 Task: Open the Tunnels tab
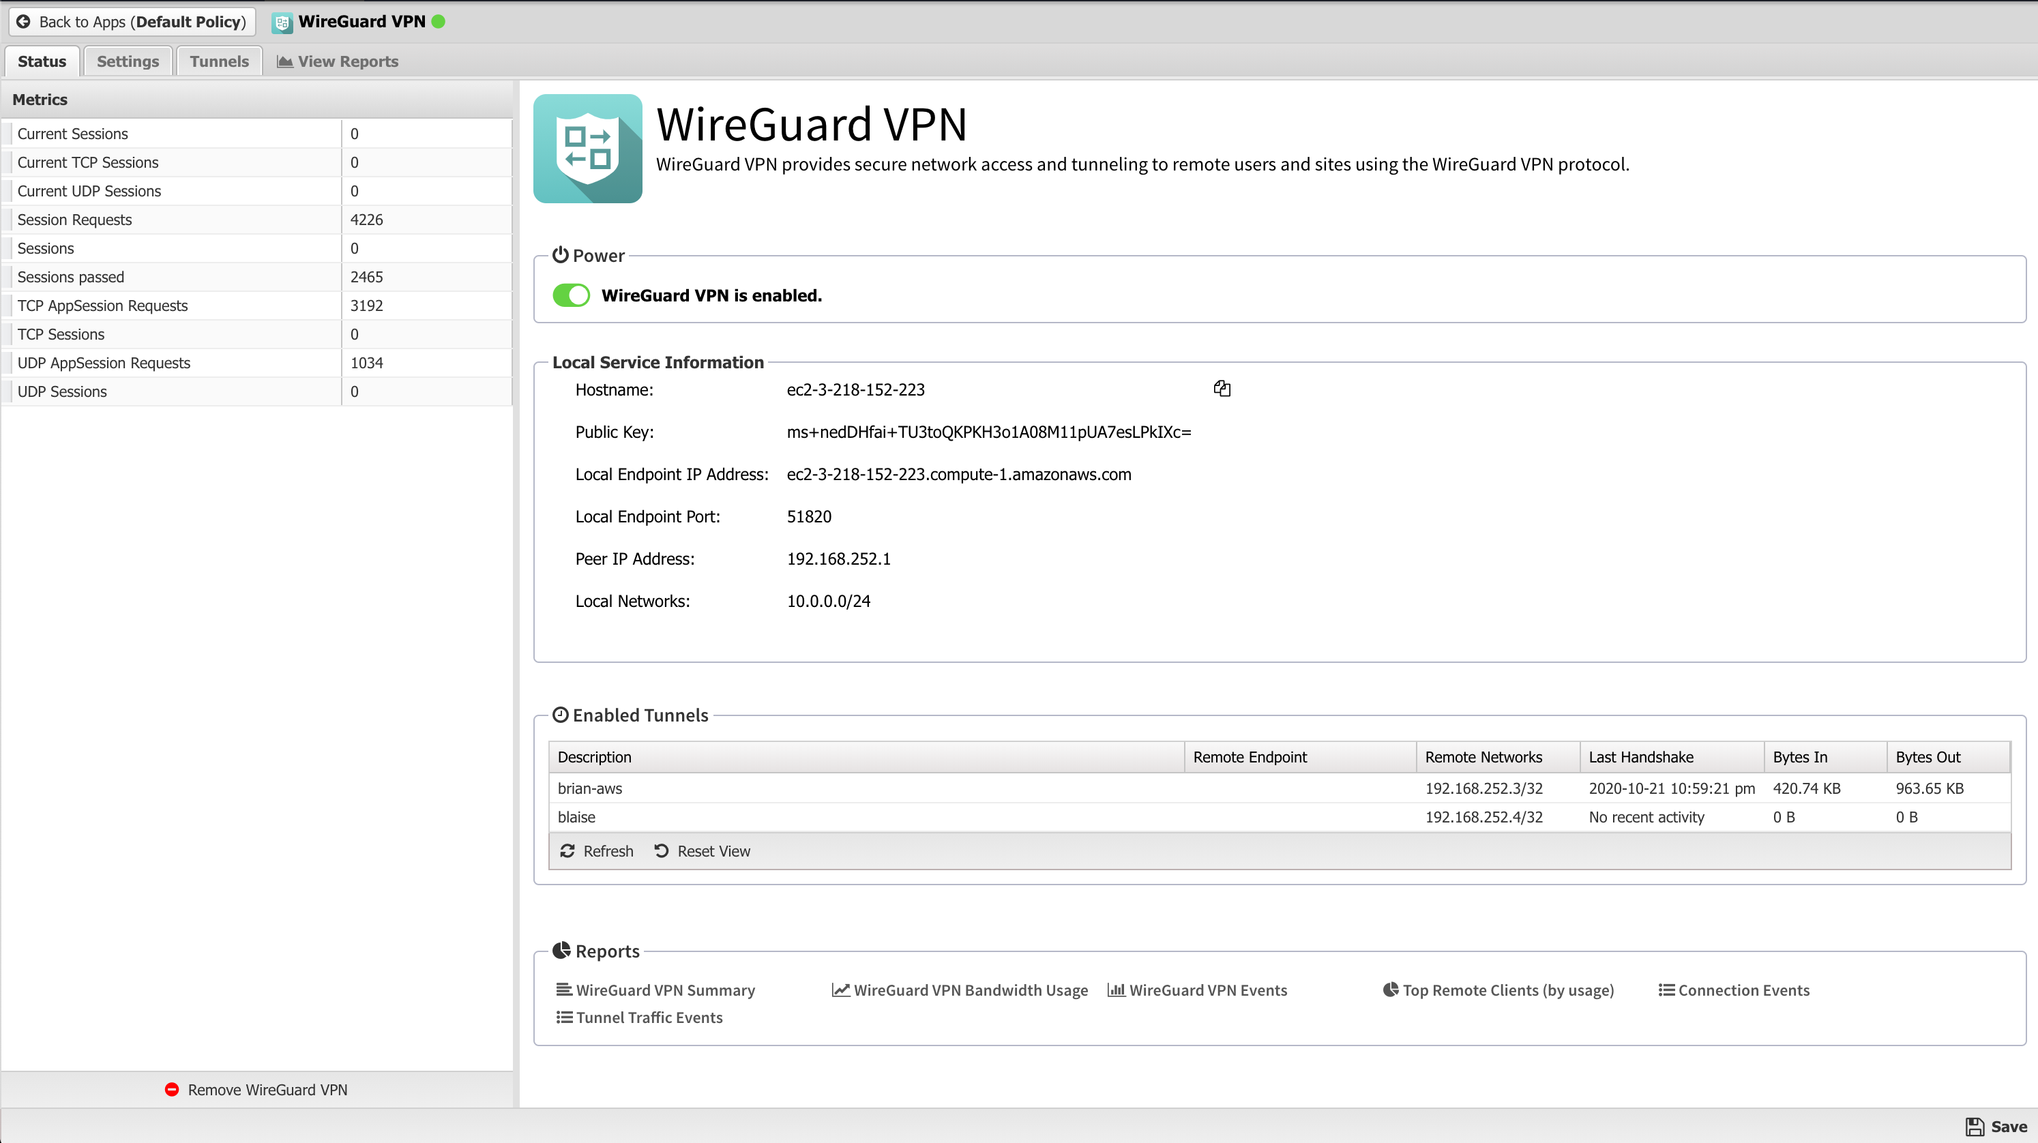pyautogui.click(x=219, y=61)
